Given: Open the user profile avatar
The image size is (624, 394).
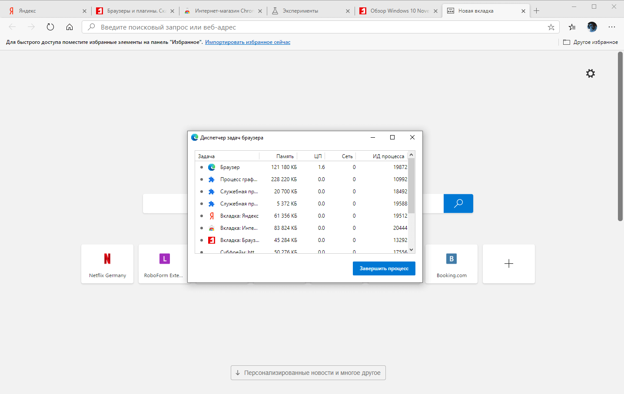Looking at the screenshot, I should tap(592, 27).
